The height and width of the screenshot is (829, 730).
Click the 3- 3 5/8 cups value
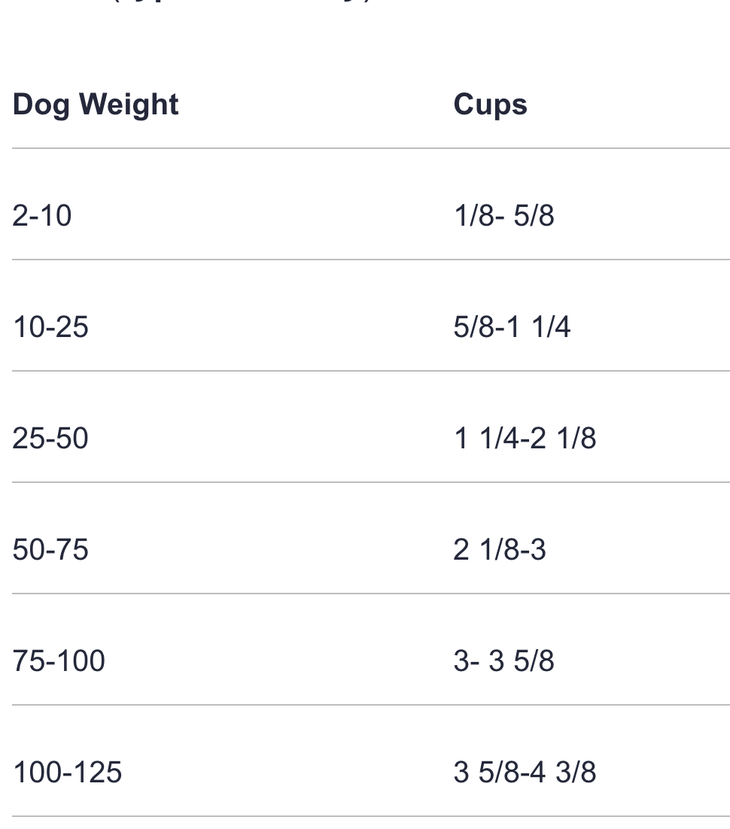tap(503, 661)
